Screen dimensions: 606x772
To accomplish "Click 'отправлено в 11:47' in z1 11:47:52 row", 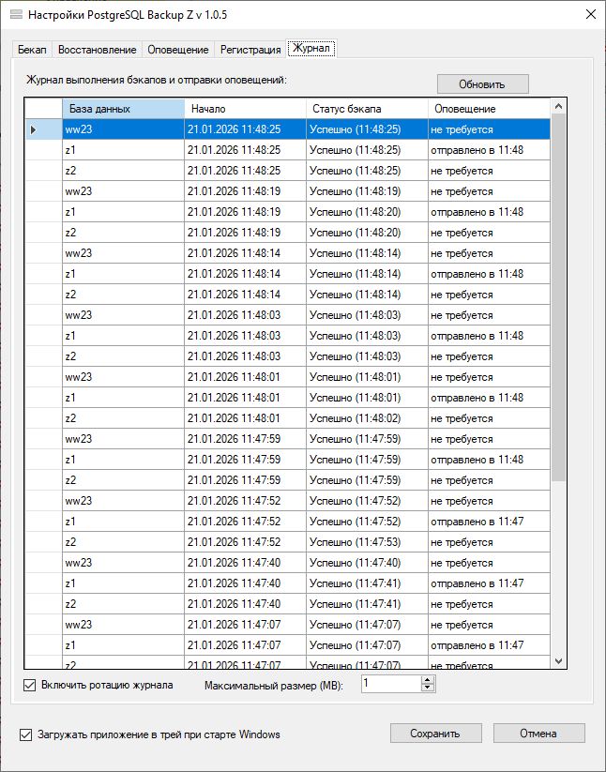I will pos(489,522).
